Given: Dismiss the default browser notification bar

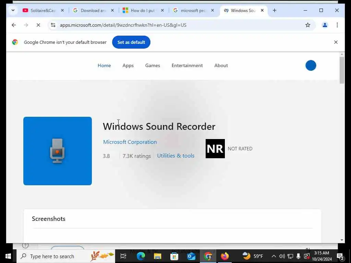Looking at the screenshot, I should (x=336, y=42).
